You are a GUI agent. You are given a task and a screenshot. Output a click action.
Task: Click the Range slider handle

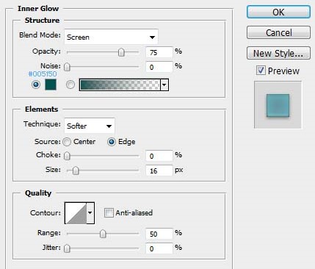coord(103,234)
